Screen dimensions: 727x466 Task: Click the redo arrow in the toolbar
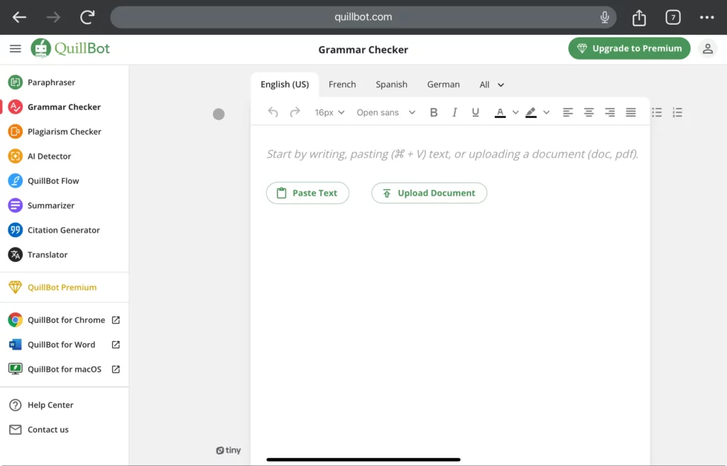[295, 112]
